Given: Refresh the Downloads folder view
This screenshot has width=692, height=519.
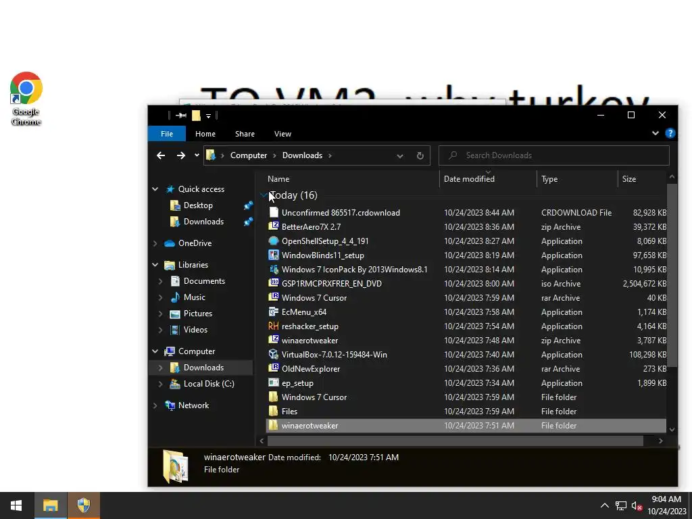Looking at the screenshot, I should click(420, 156).
